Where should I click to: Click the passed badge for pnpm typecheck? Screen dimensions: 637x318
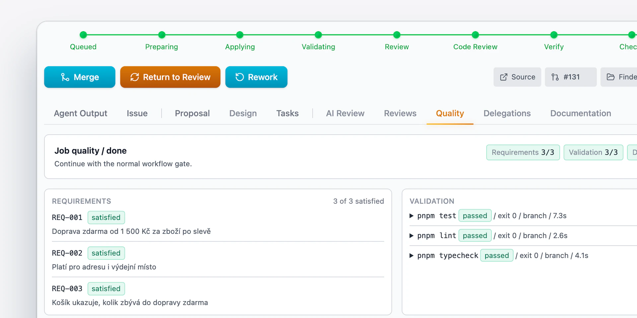coord(497,256)
